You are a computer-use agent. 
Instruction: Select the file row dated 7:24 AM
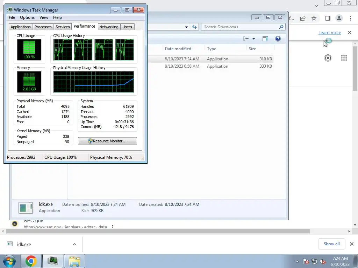click(x=210, y=59)
